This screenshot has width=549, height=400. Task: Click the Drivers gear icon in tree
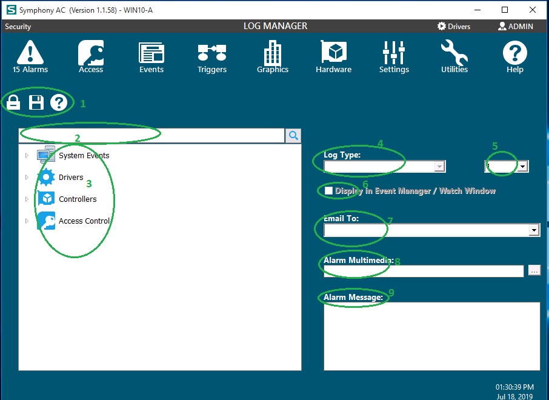tap(46, 177)
